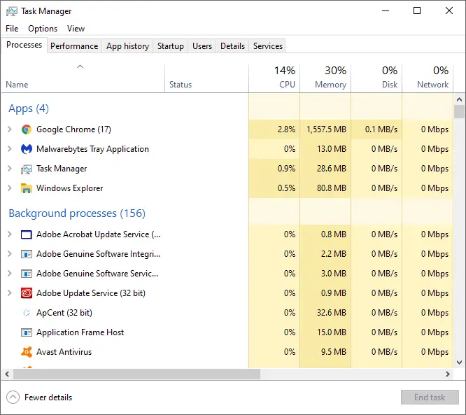Sort by the Disk column header

coord(376,78)
